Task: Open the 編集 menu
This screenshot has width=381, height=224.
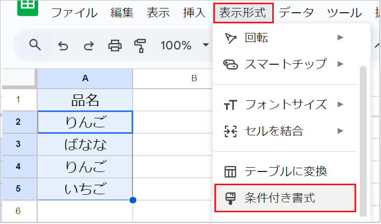Action: tap(122, 13)
